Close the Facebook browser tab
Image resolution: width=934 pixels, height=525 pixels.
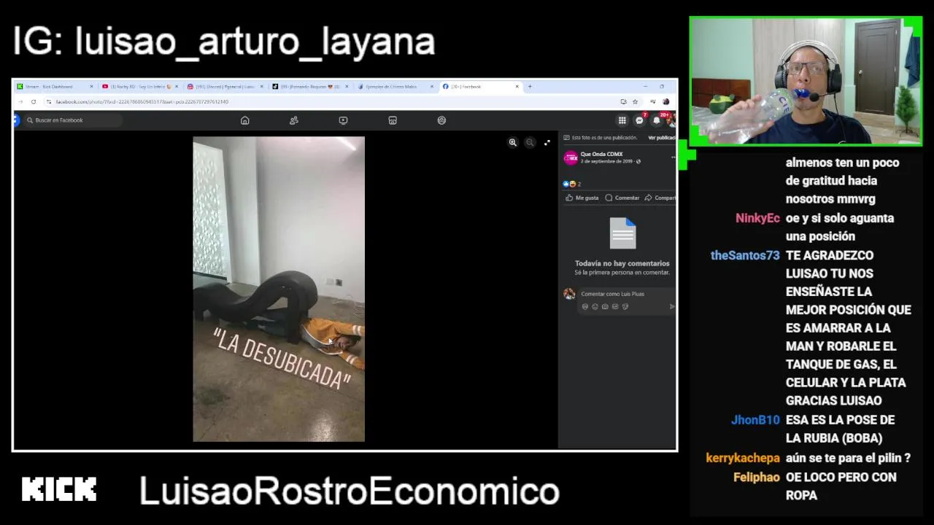517,86
